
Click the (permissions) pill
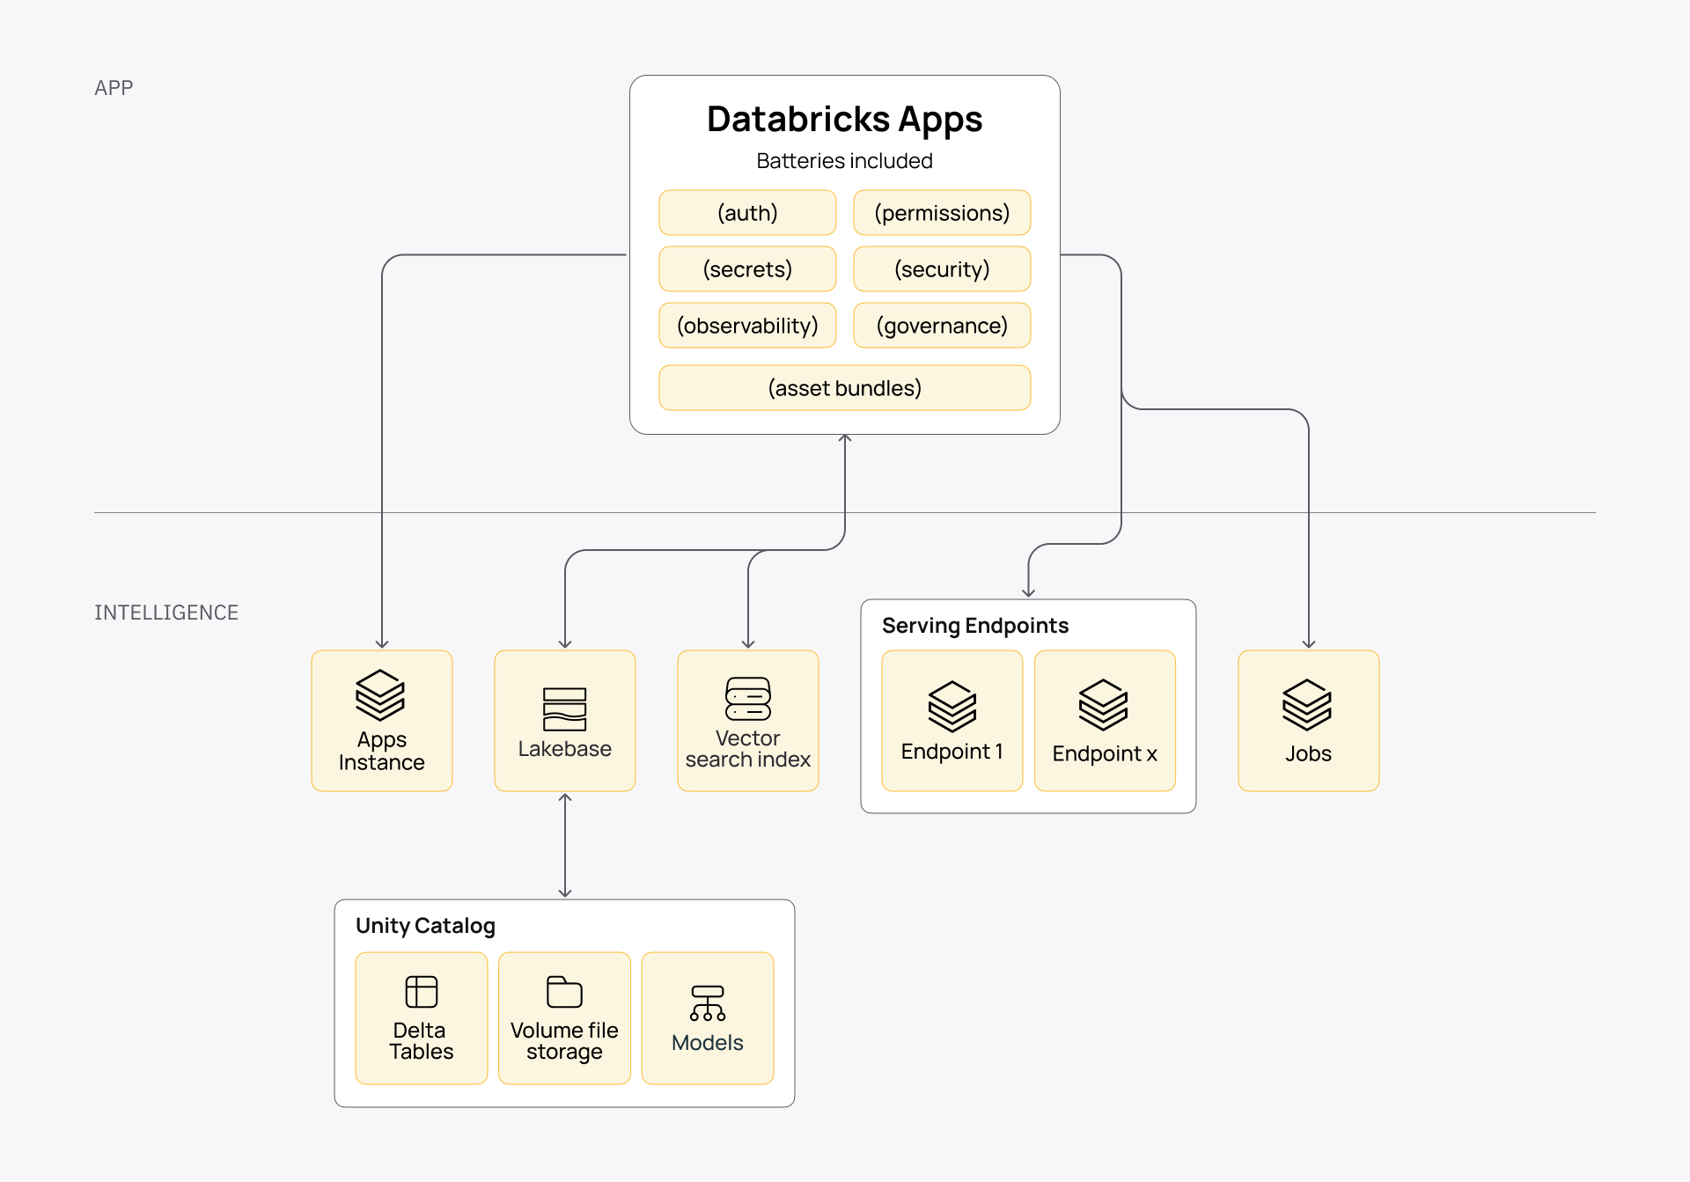pyautogui.click(x=942, y=212)
